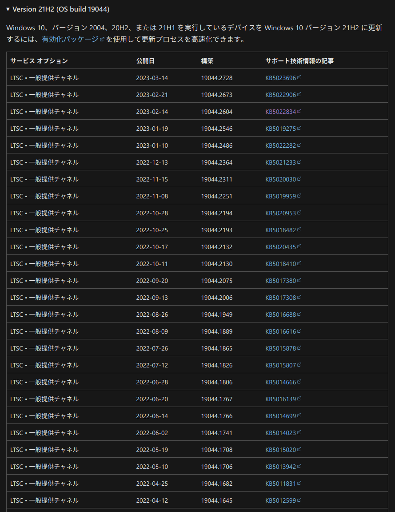Click external-link icon next to KB5021233

[299, 162]
